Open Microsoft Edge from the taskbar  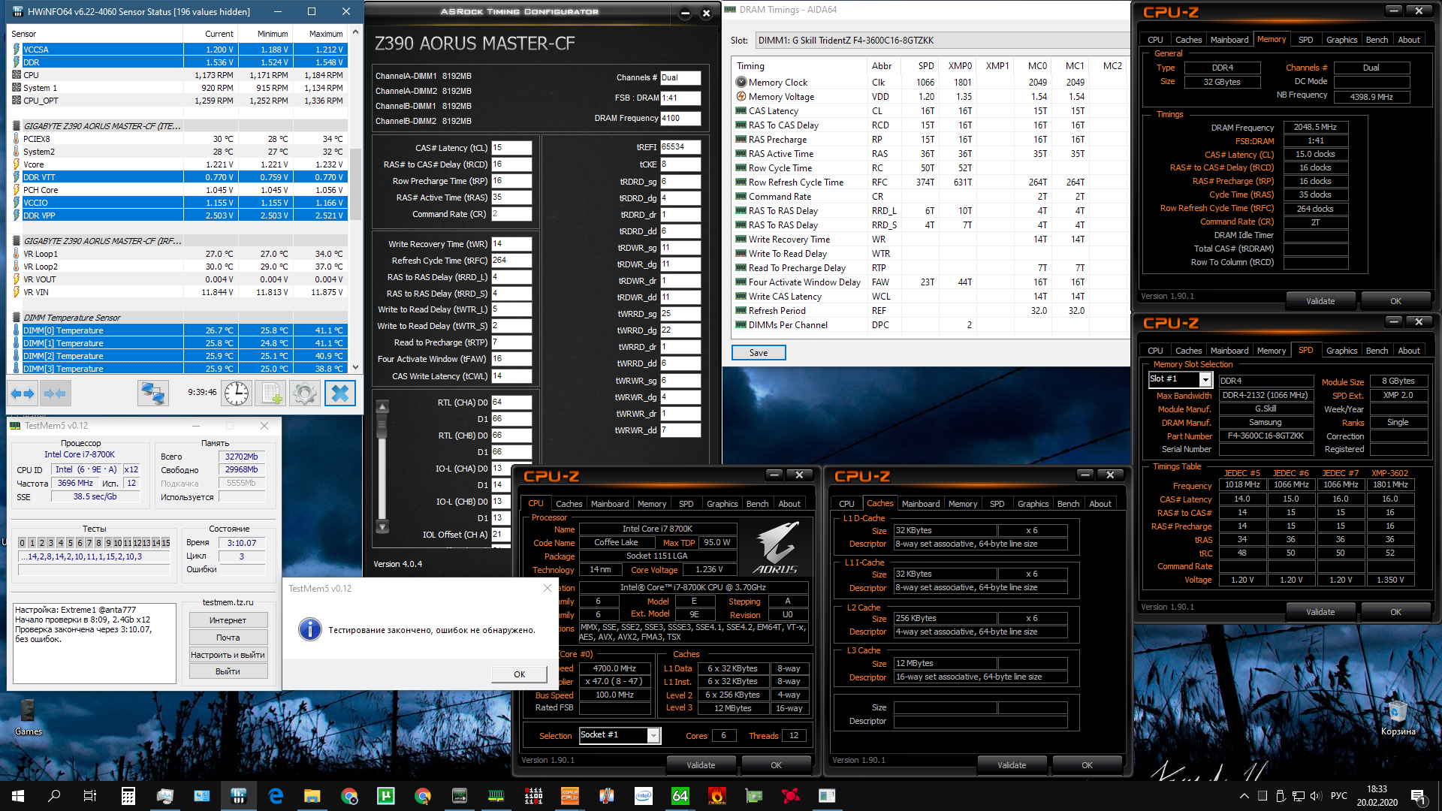(276, 796)
